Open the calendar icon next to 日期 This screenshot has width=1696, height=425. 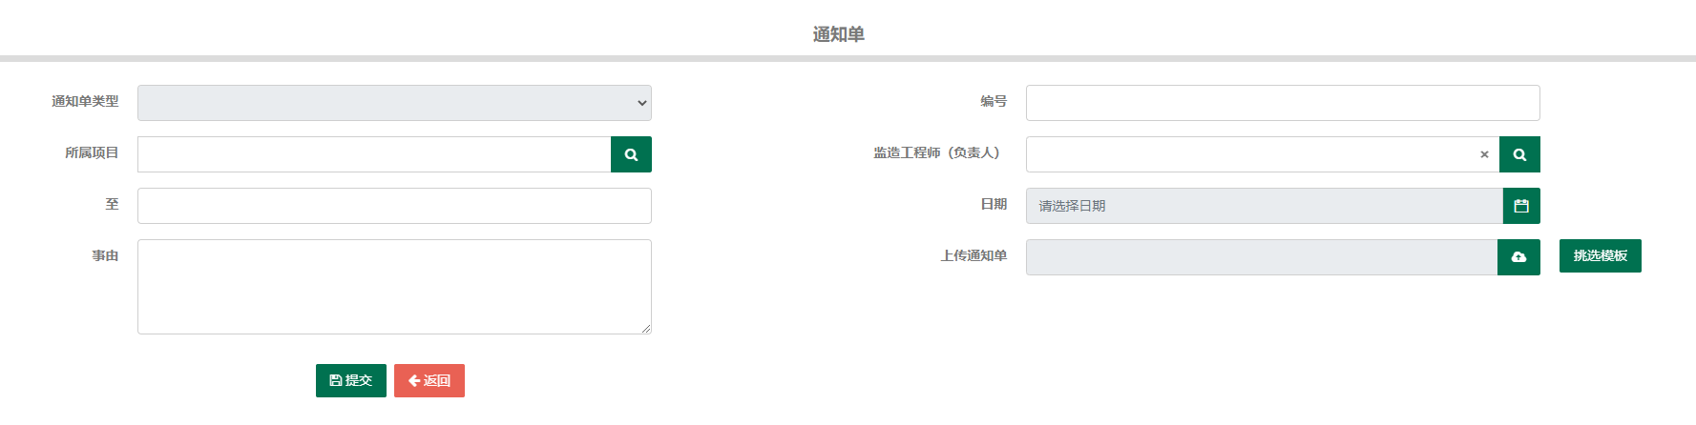click(1521, 206)
